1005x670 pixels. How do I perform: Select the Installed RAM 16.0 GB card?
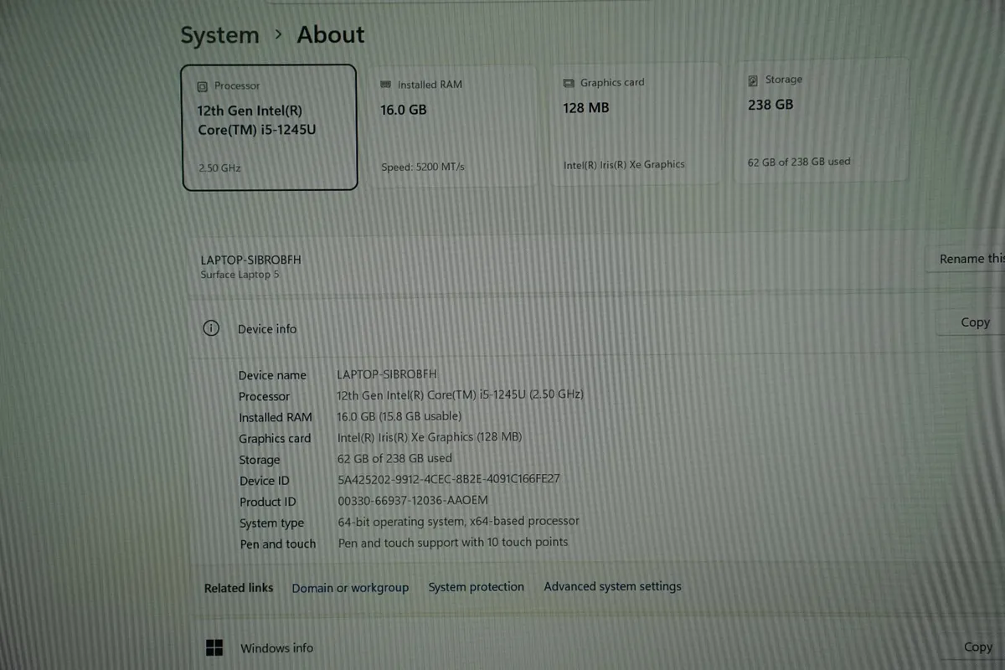coord(454,126)
